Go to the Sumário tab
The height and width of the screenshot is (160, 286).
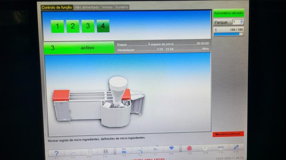pyautogui.click(x=122, y=7)
